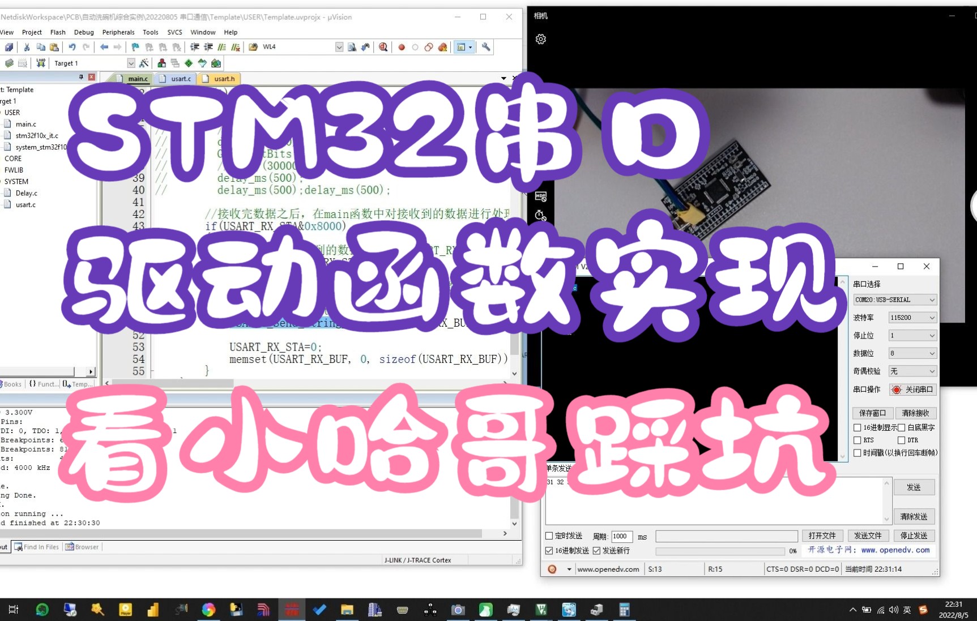Enable the RTS checkbox

858,440
